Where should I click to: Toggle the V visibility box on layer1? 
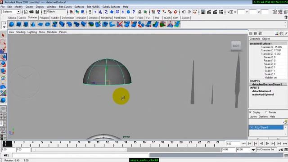point(252,127)
